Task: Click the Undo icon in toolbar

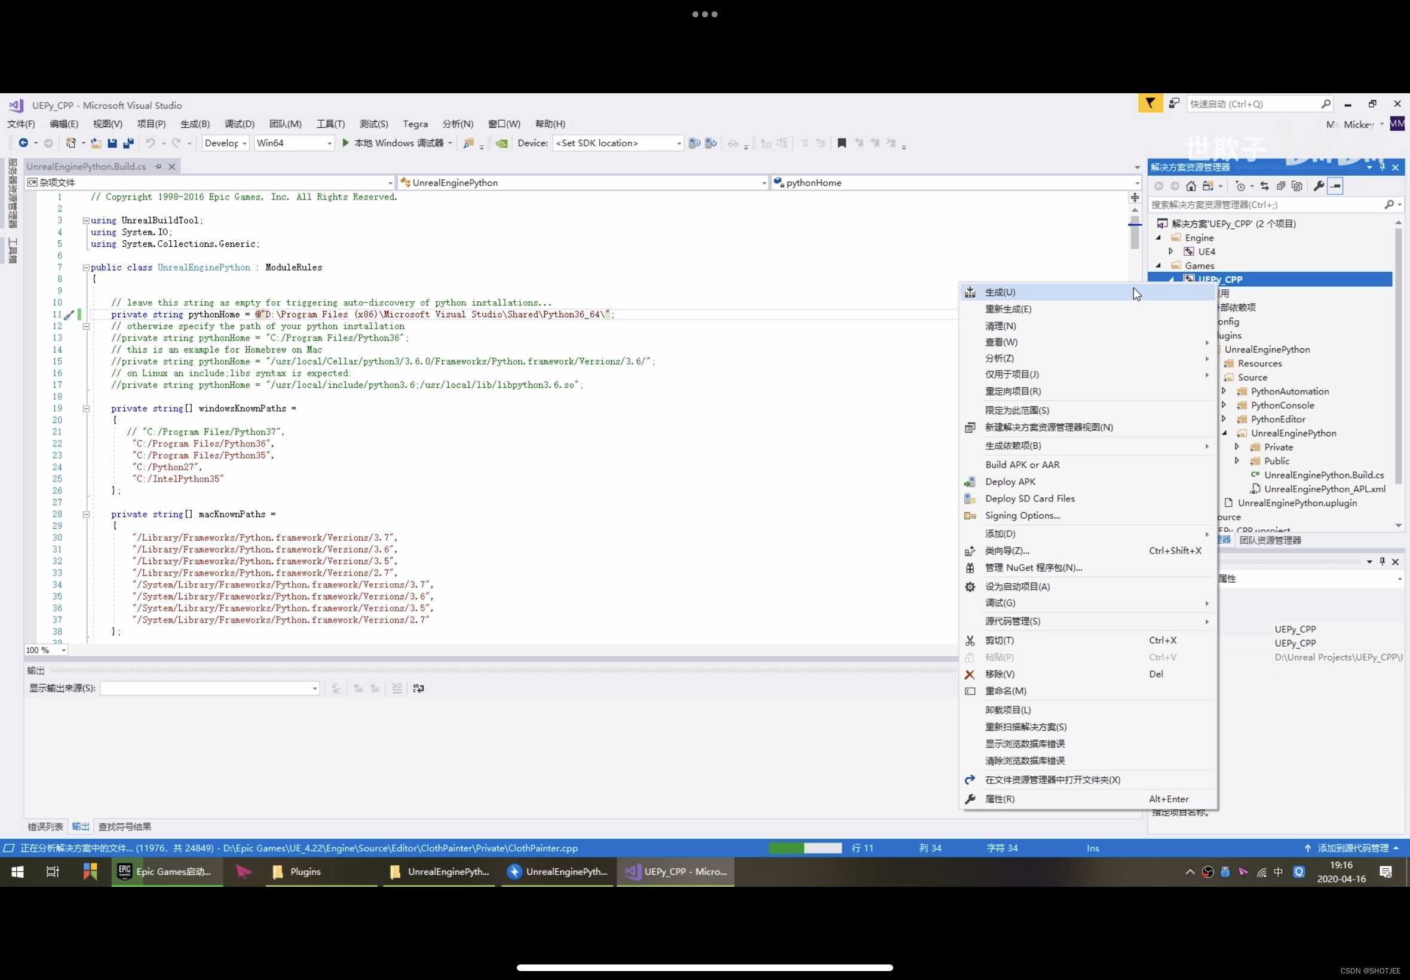Action: point(150,143)
